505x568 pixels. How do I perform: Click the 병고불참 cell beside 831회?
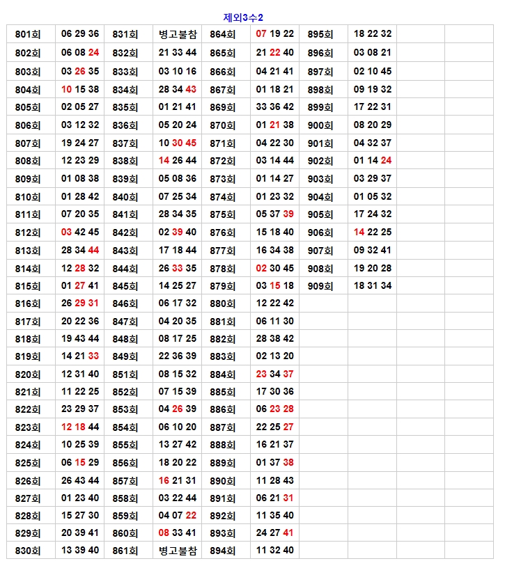pos(178,34)
